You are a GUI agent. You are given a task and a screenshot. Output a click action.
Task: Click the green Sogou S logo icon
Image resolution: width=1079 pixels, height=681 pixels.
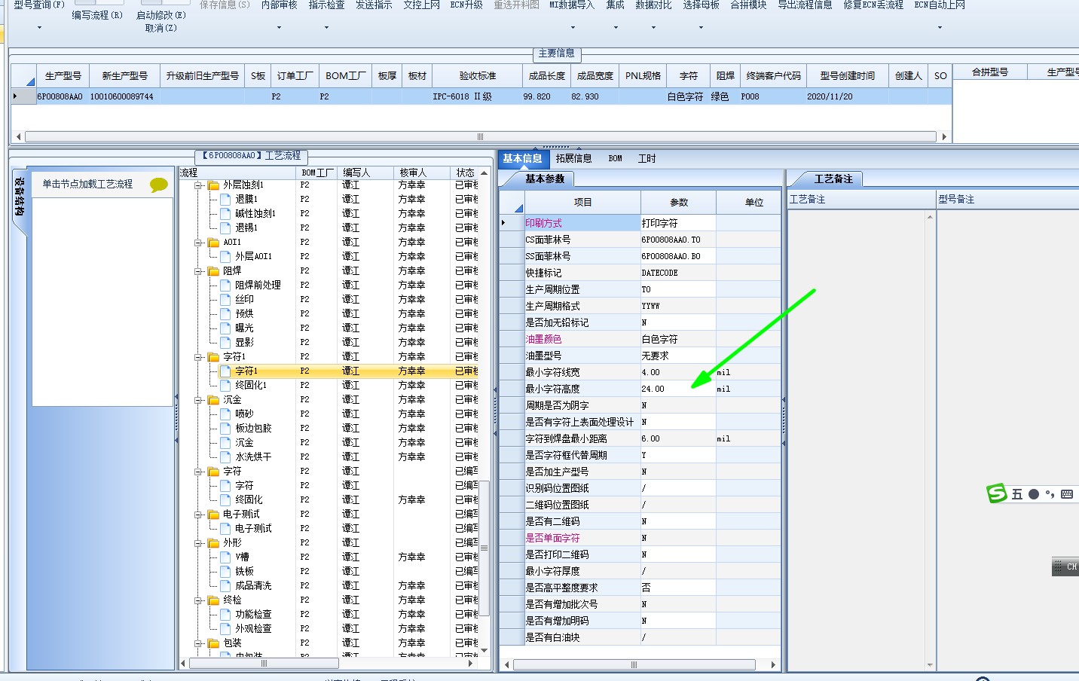[997, 493]
